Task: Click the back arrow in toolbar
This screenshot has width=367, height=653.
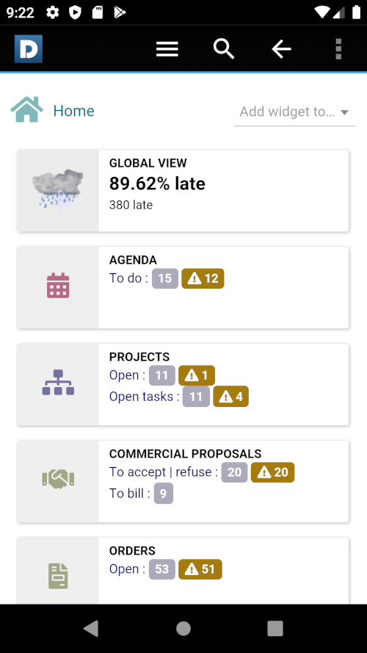Action: (281, 49)
